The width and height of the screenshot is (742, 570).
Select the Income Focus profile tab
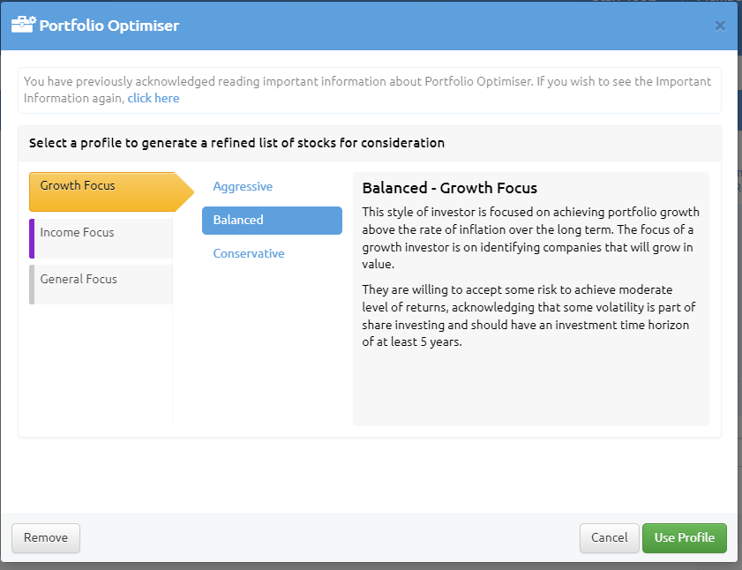101,238
